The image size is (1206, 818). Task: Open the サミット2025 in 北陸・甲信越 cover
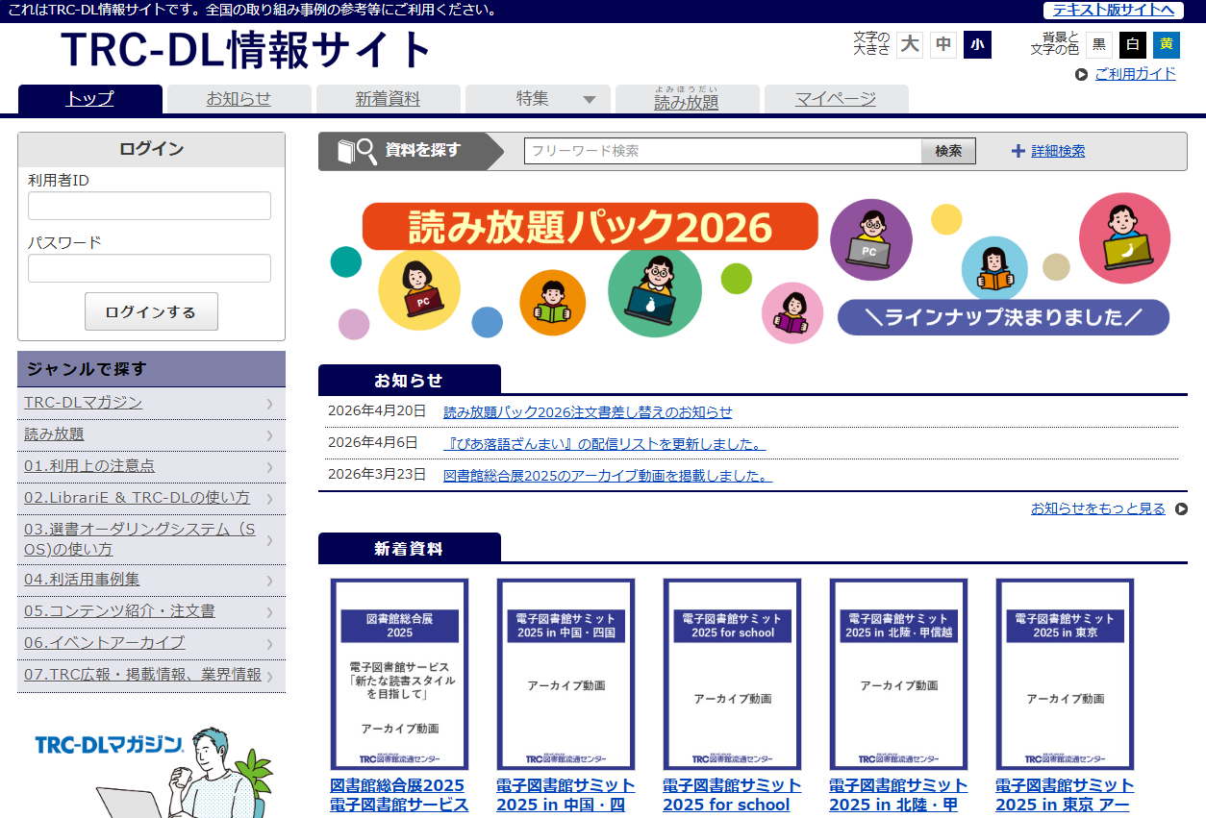pos(898,674)
